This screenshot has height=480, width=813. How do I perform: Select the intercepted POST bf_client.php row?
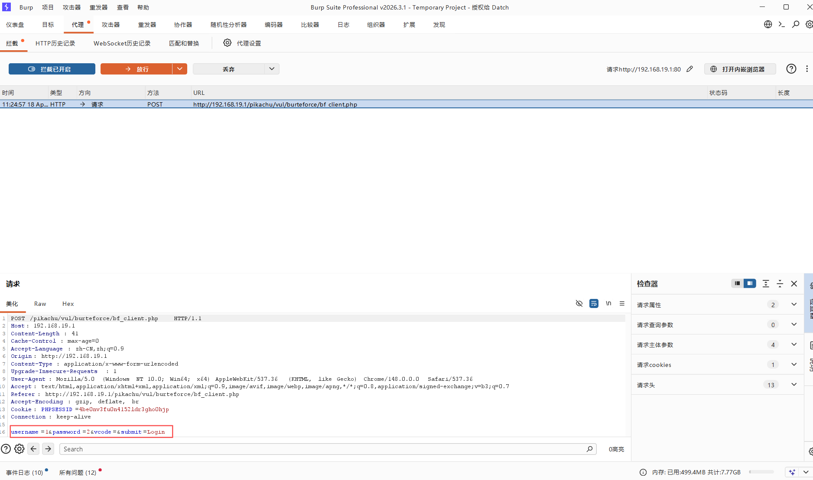click(x=406, y=104)
